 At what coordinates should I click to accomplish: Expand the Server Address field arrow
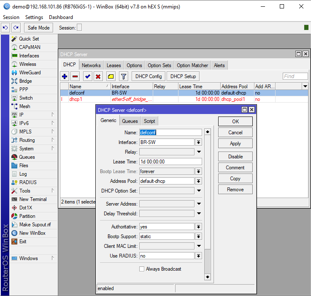click(199, 204)
